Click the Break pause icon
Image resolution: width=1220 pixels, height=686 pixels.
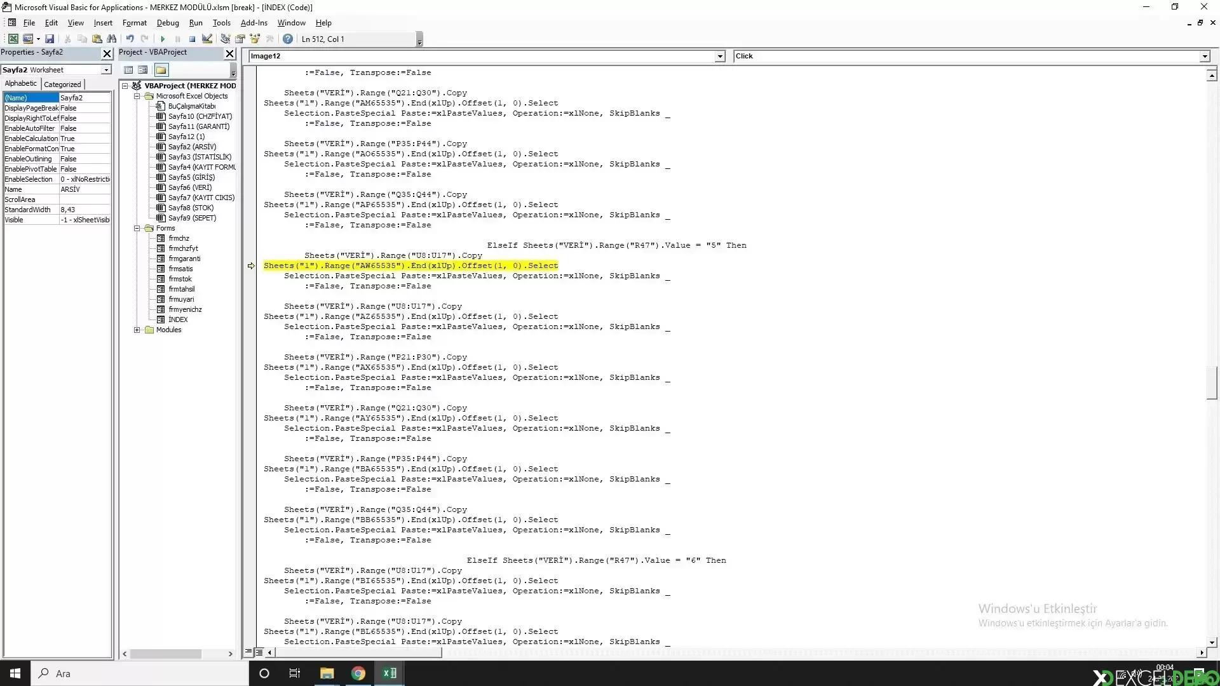(x=177, y=39)
